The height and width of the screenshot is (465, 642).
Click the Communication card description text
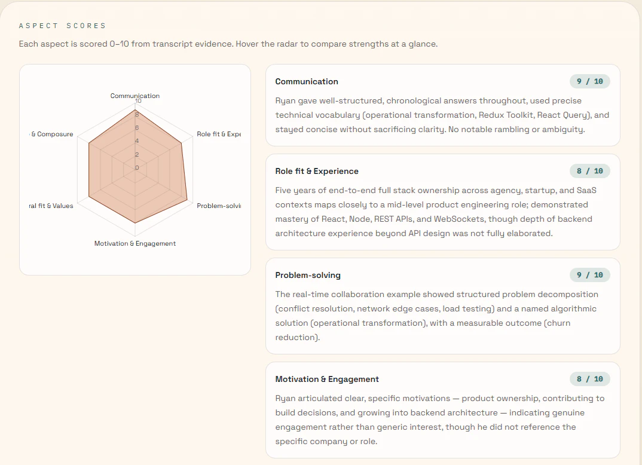pos(442,115)
